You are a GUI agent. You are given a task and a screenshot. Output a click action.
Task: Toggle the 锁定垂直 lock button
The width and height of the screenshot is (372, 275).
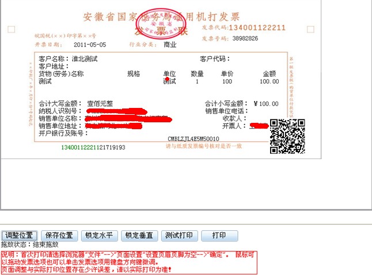pos(139,235)
